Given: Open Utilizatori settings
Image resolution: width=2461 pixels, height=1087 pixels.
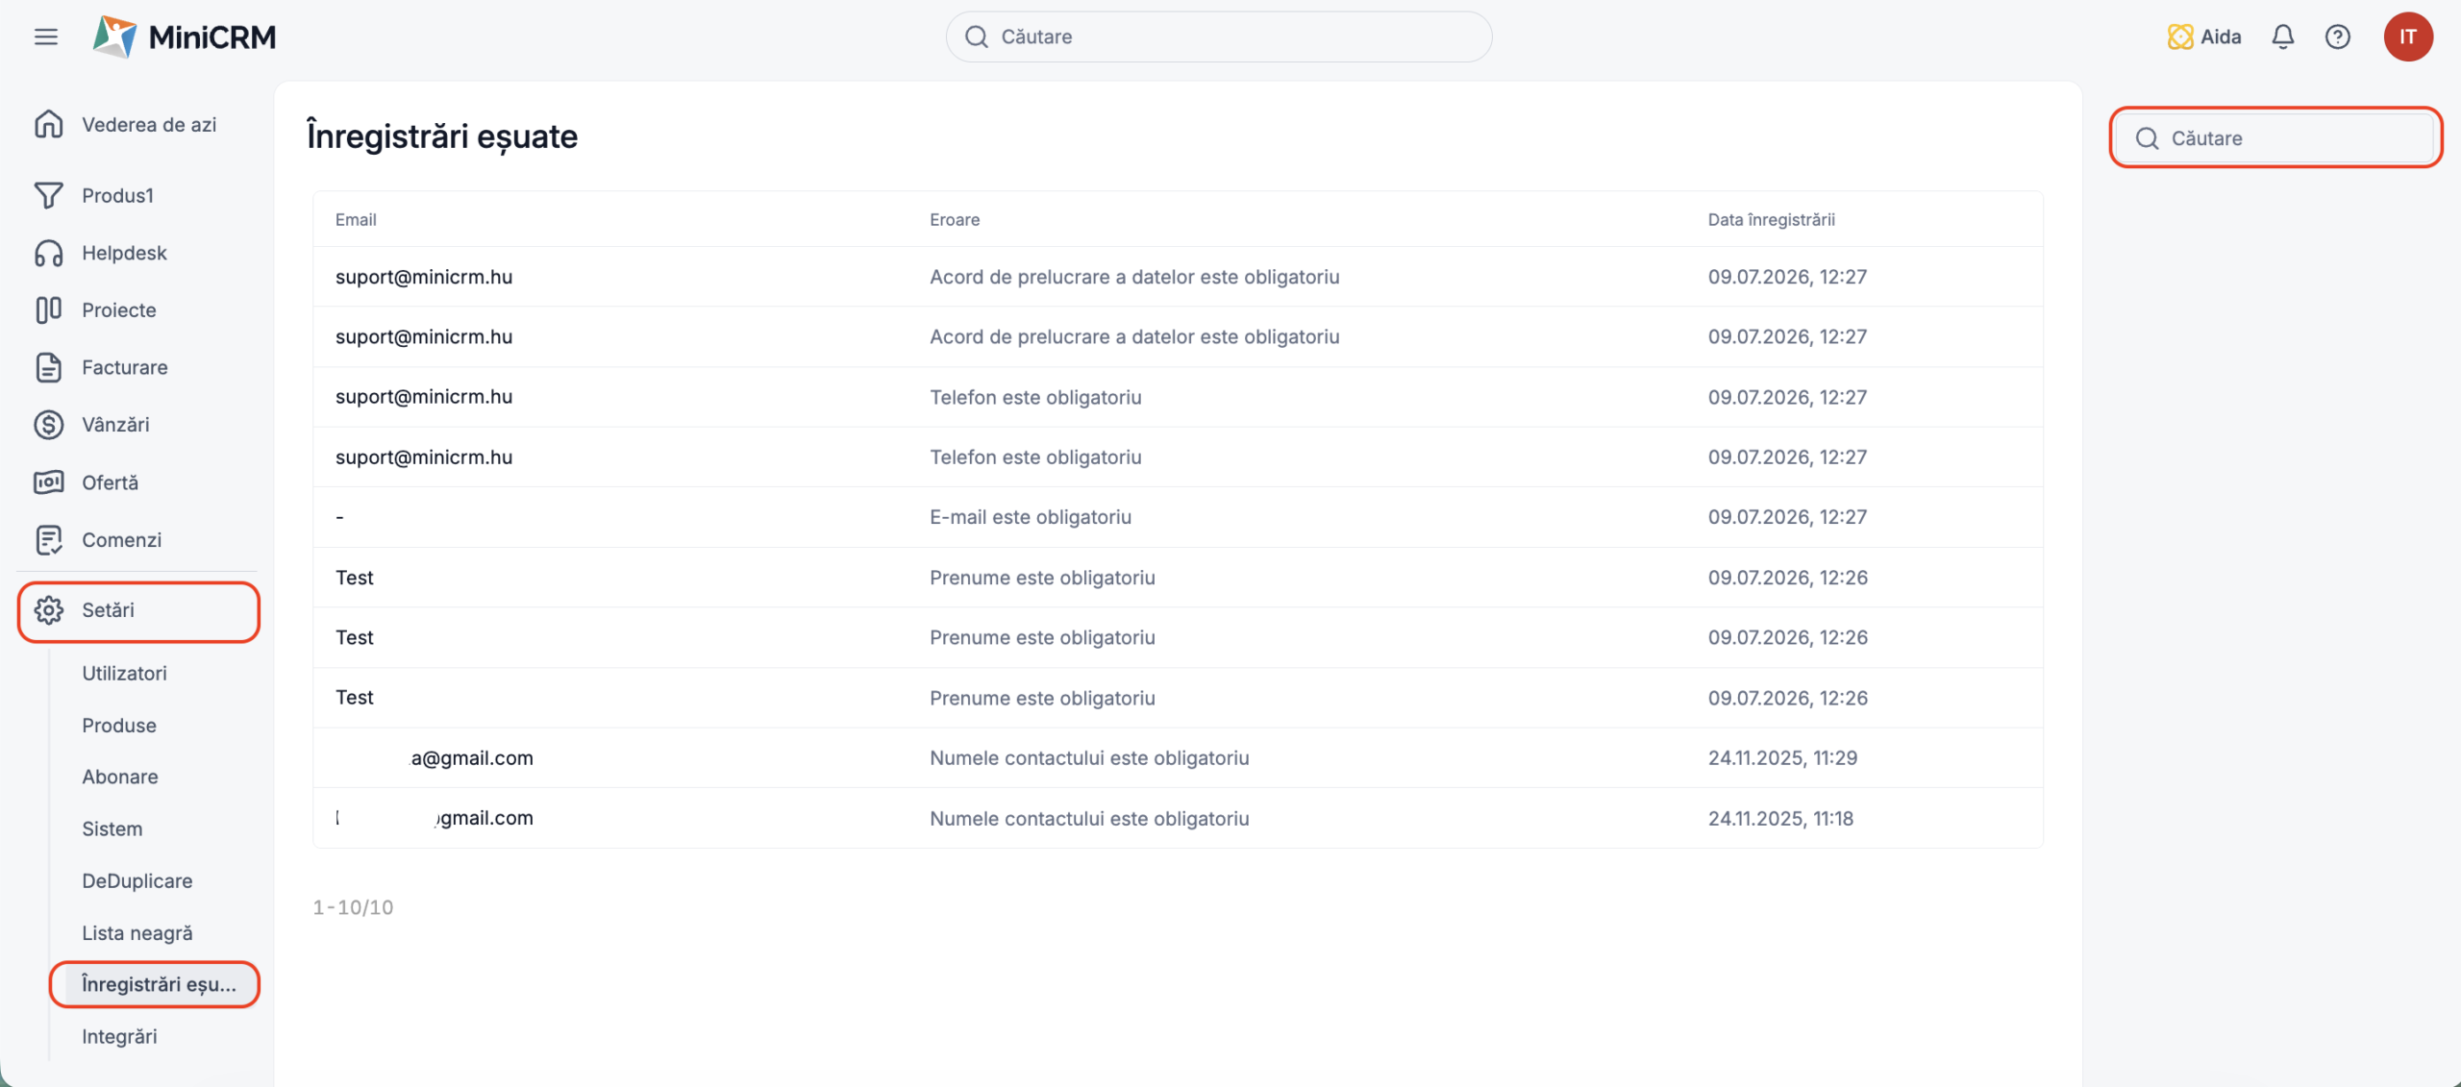Looking at the screenshot, I should (x=124, y=673).
